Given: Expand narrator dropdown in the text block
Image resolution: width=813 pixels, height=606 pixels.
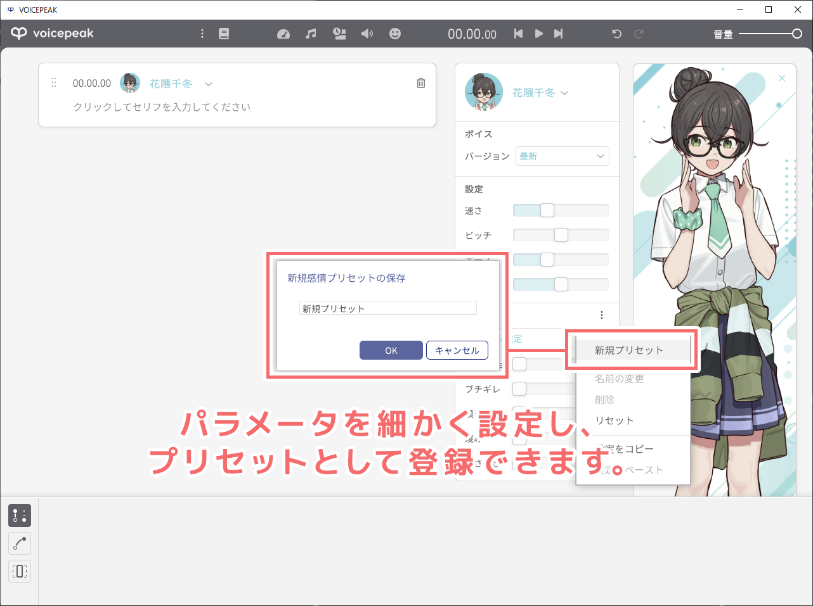Looking at the screenshot, I should (209, 84).
